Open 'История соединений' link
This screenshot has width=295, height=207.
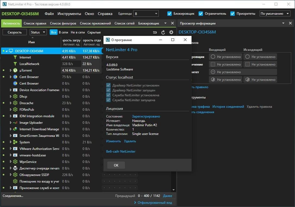pos(228,107)
